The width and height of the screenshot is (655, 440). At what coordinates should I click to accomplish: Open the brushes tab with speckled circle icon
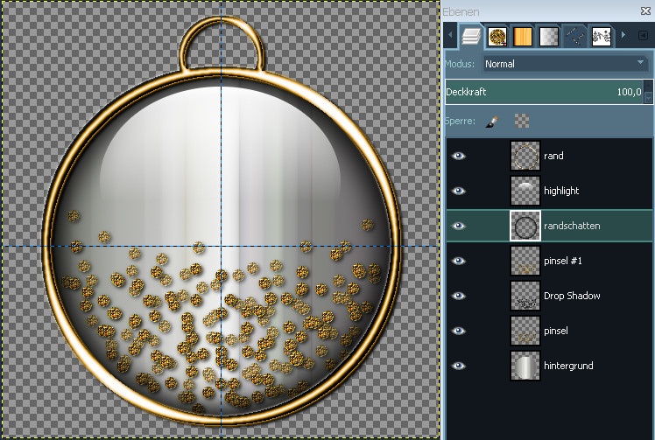pyautogui.click(x=497, y=36)
